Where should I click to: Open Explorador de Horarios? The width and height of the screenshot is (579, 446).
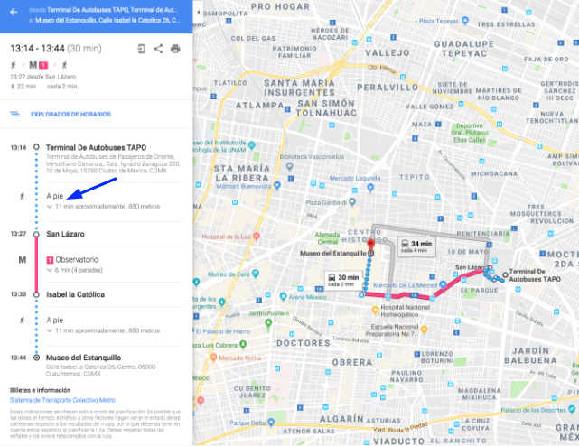pos(70,114)
